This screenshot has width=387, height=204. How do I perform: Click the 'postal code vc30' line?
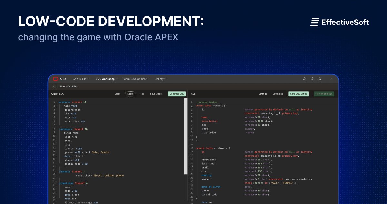[76, 164]
